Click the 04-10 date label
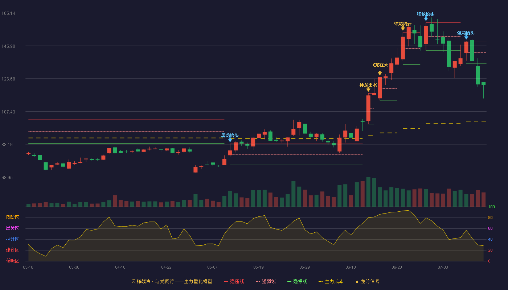 point(120,267)
